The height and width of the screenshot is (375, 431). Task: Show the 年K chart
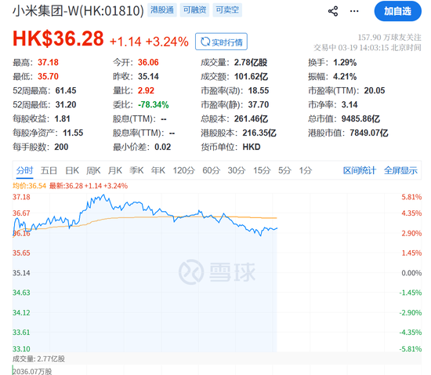158,170
